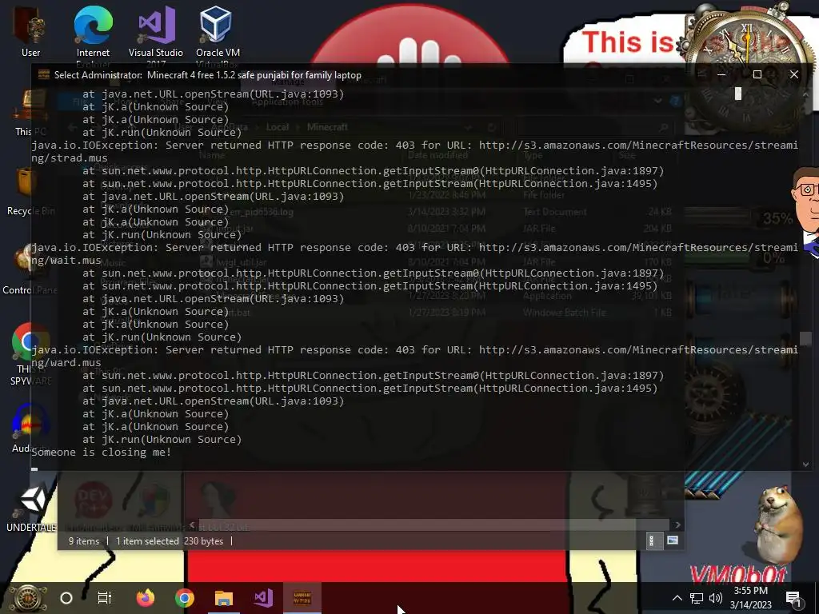Click the cartoon man with glasses gadget
This screenshot has height=614, width=819.
pos(805,213)
